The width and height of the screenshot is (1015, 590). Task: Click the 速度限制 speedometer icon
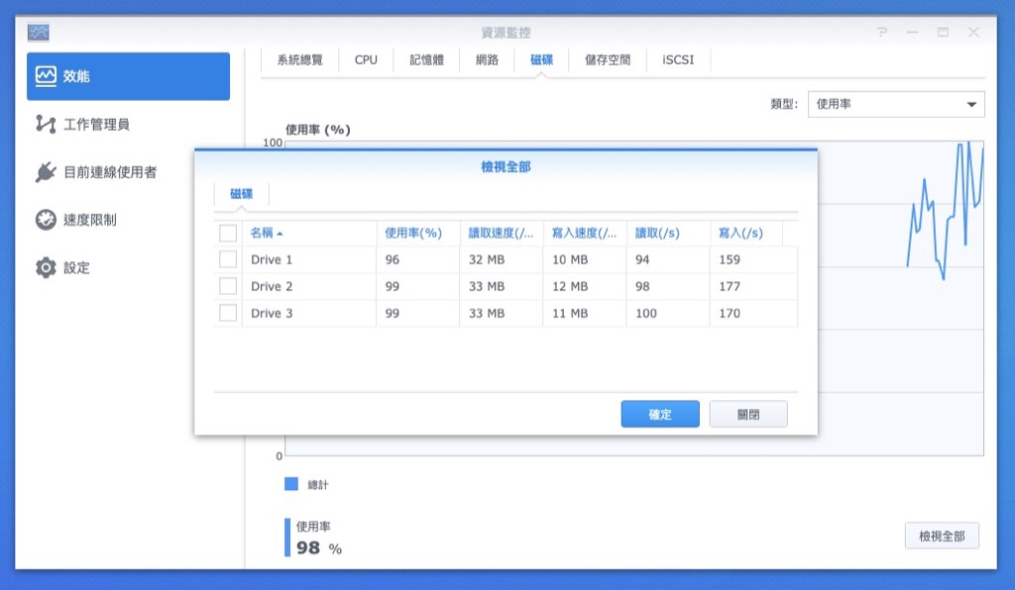[46, 220]
